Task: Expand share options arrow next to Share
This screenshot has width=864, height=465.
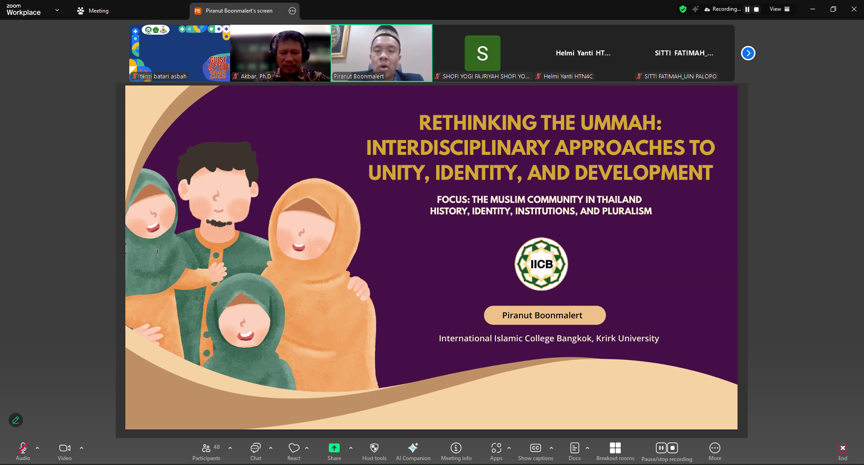Action: pos(351,448)
